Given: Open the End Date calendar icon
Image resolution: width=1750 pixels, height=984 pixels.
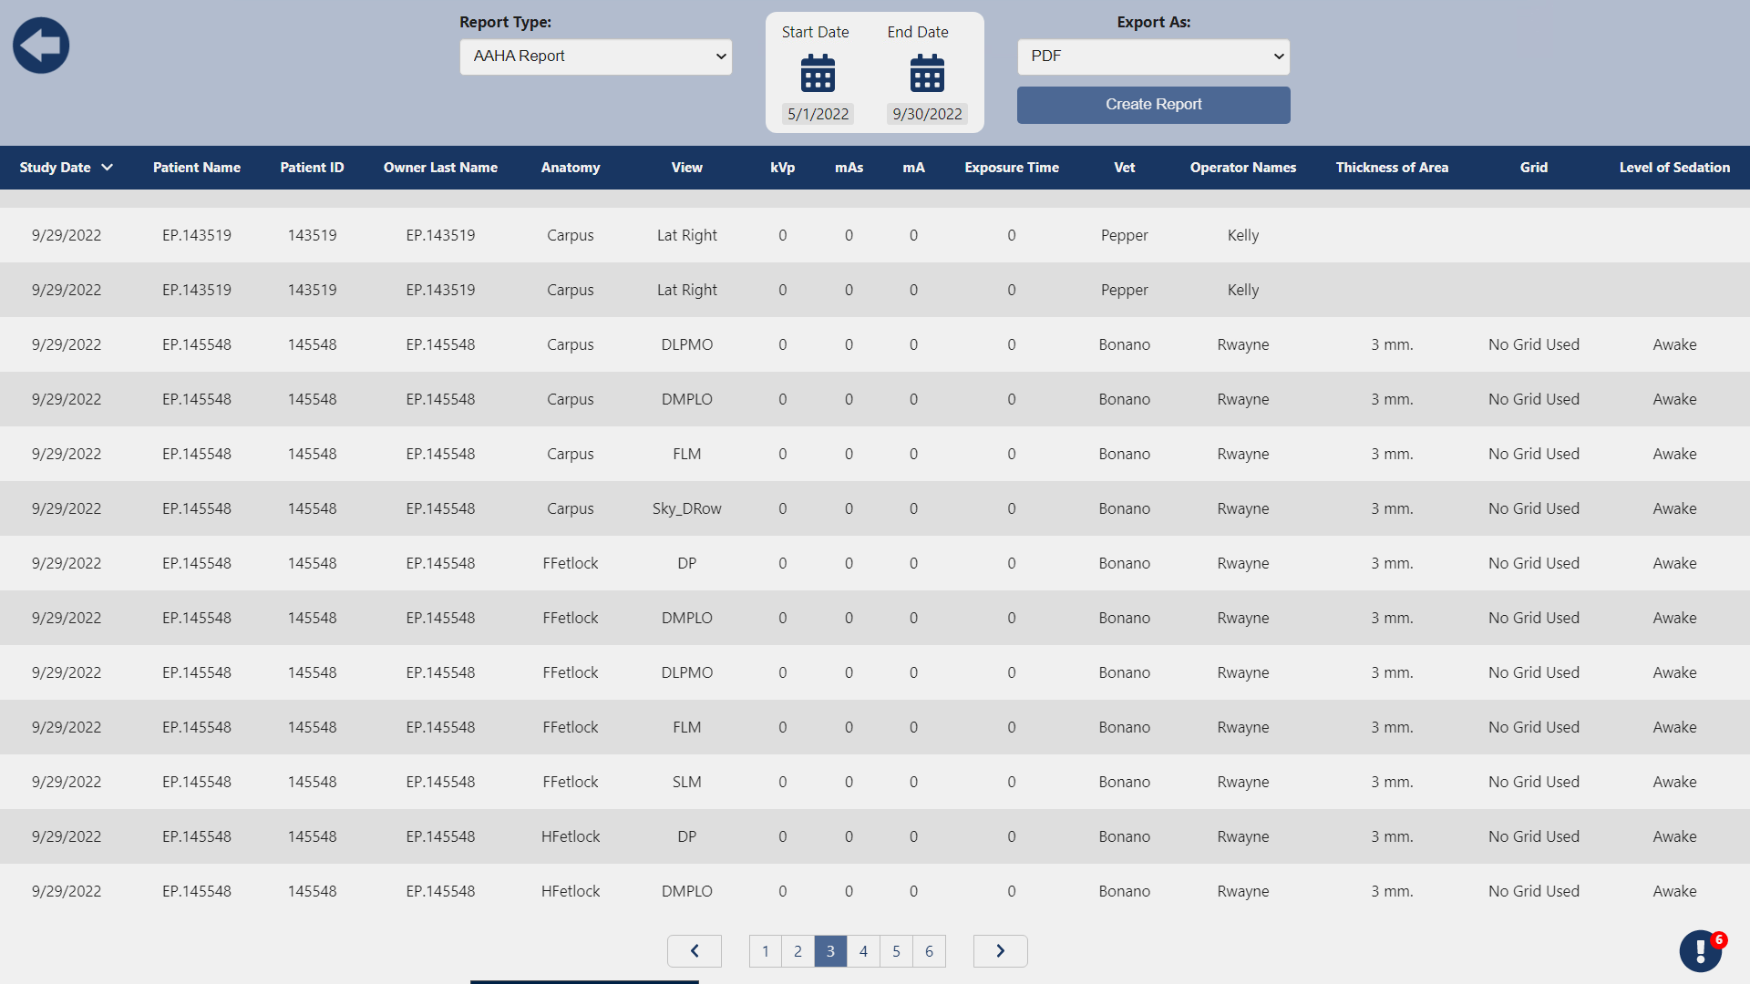Looking at the screenshot, I should (x=927, y=73).
